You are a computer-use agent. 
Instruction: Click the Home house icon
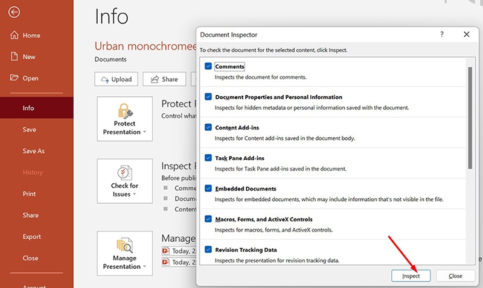pos(14,35)
